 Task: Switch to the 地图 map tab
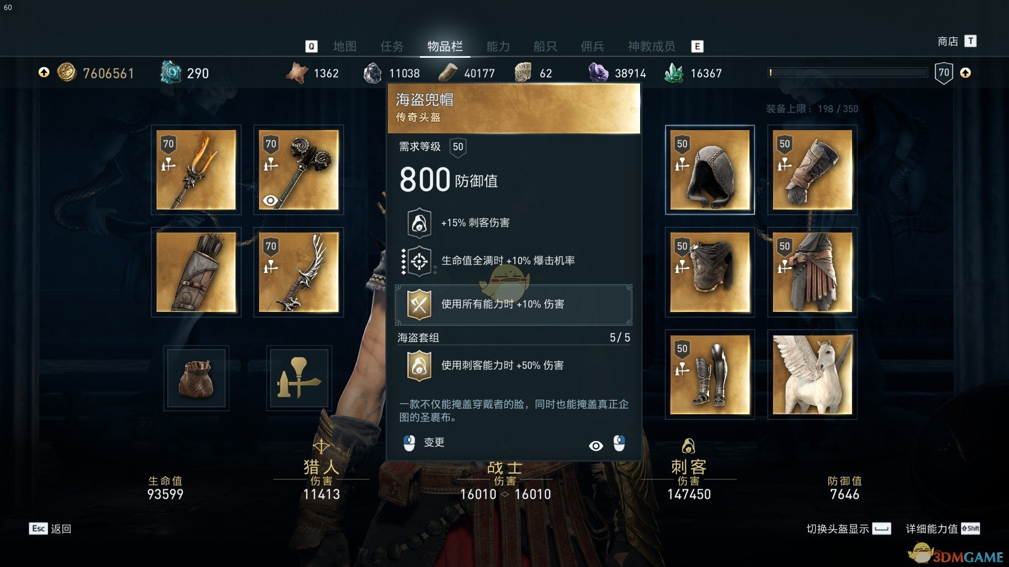point(345,46)
